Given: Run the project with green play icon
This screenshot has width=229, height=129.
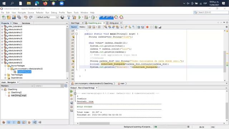Looking at the screenshot, I should coord(79,17).
